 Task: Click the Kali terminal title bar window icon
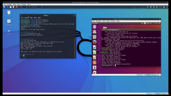click(x=21, y=15)
